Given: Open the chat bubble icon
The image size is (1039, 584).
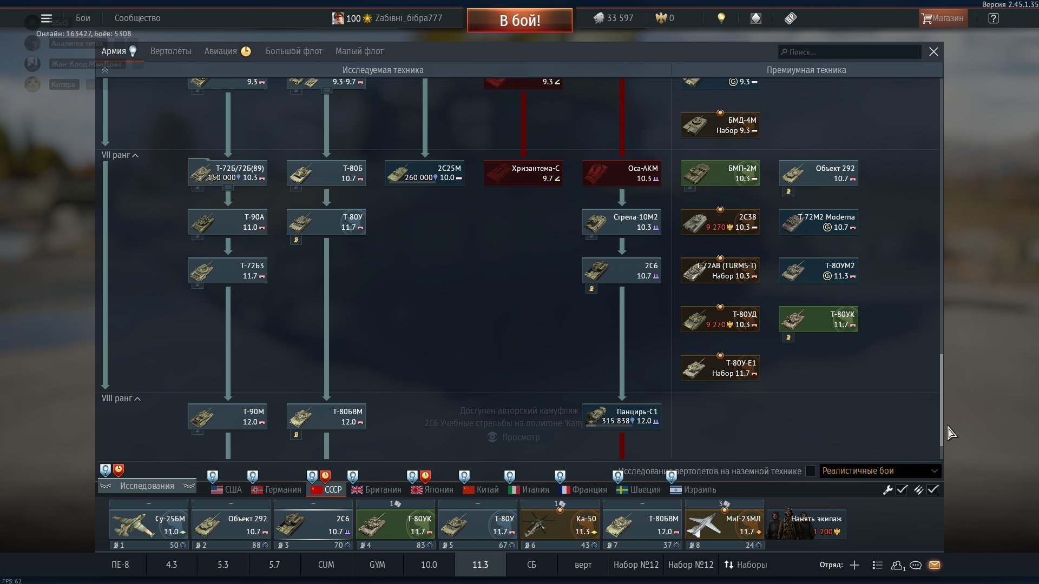Looking at the screenshot, I should point(916,565).
